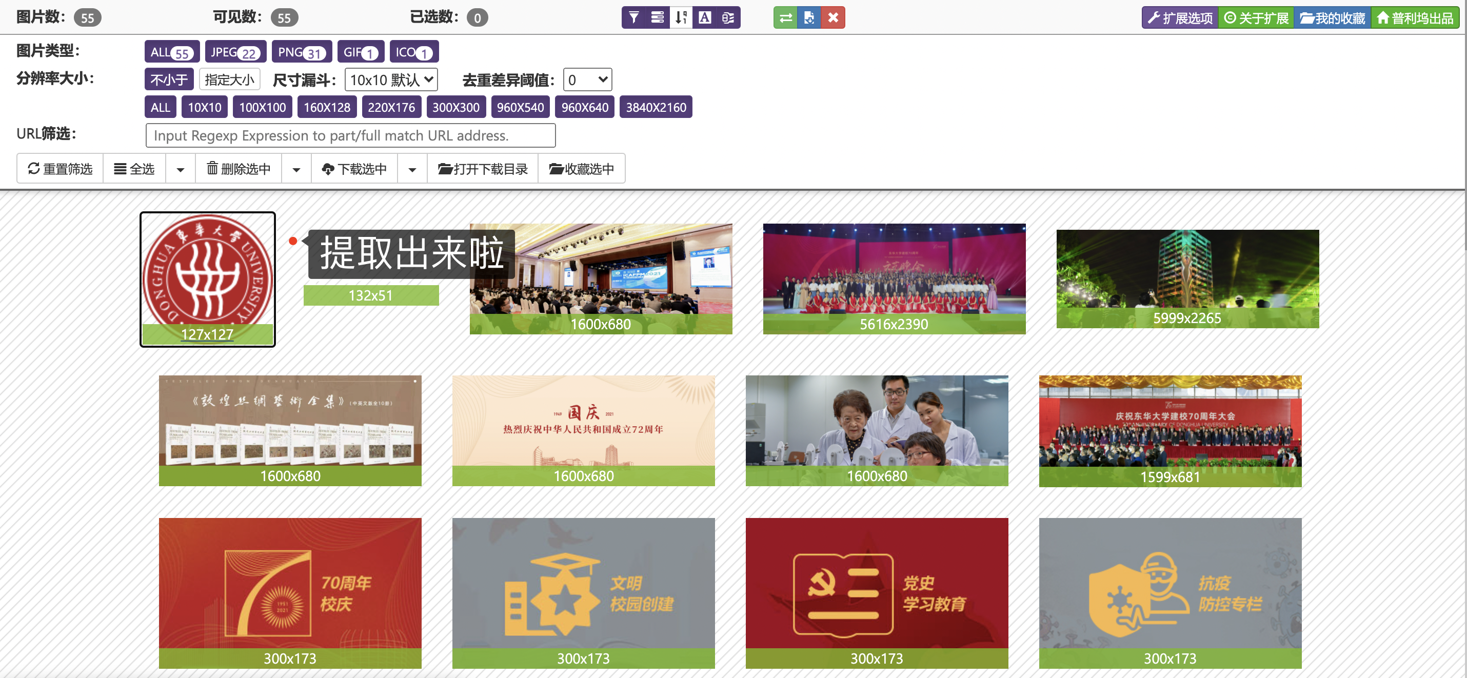1467x678 pixels.
Task: Click 收藏选中 button
Action: pyautogui.click(x=582, y=169)
